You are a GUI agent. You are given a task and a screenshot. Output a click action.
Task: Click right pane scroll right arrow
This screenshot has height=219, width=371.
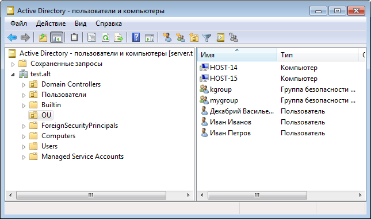tap(360, 195)
